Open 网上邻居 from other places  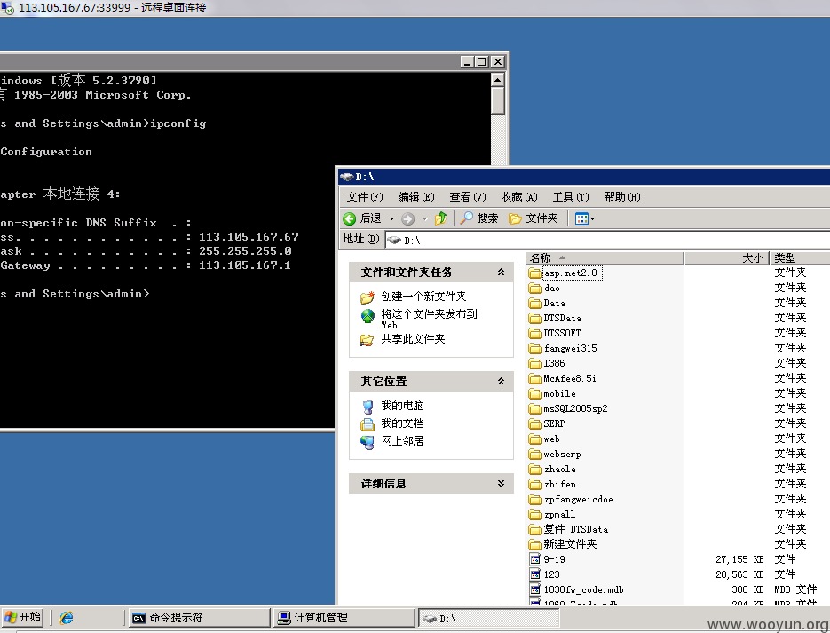click(402, 440)
